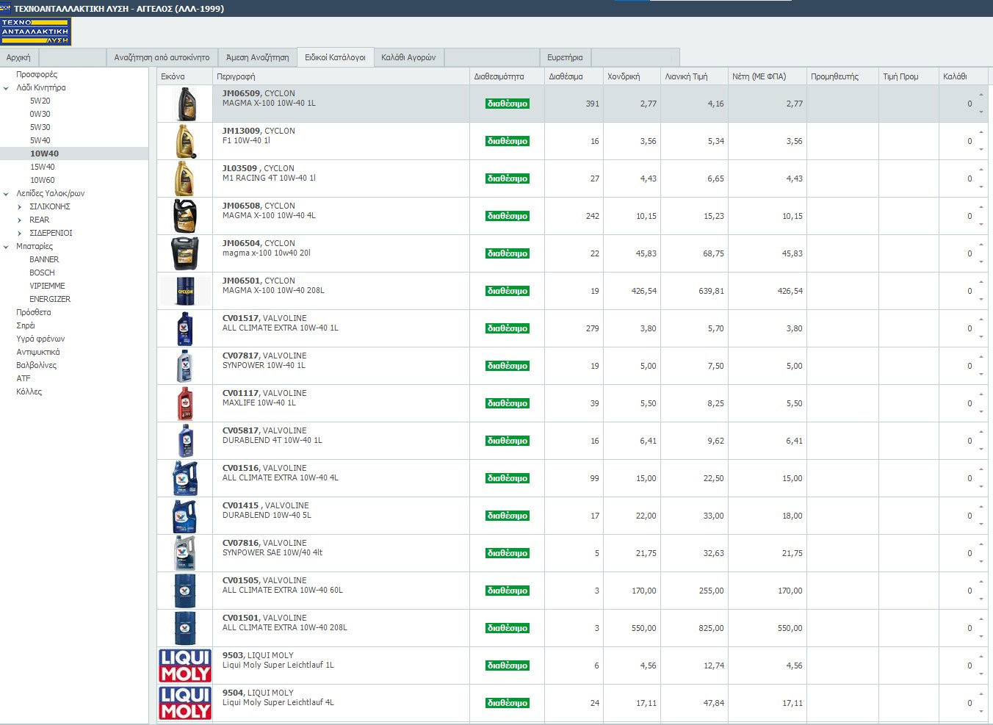
Task: Open the Ευρετήρια tab
Action: tap(565, 57)
